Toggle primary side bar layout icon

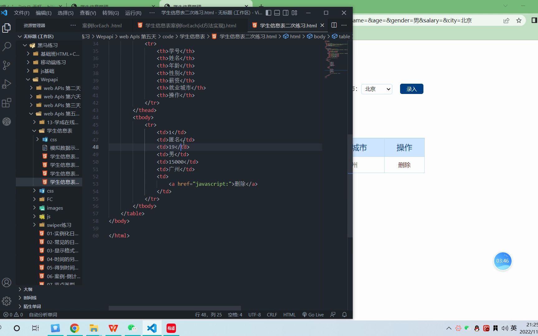(268, 13)
